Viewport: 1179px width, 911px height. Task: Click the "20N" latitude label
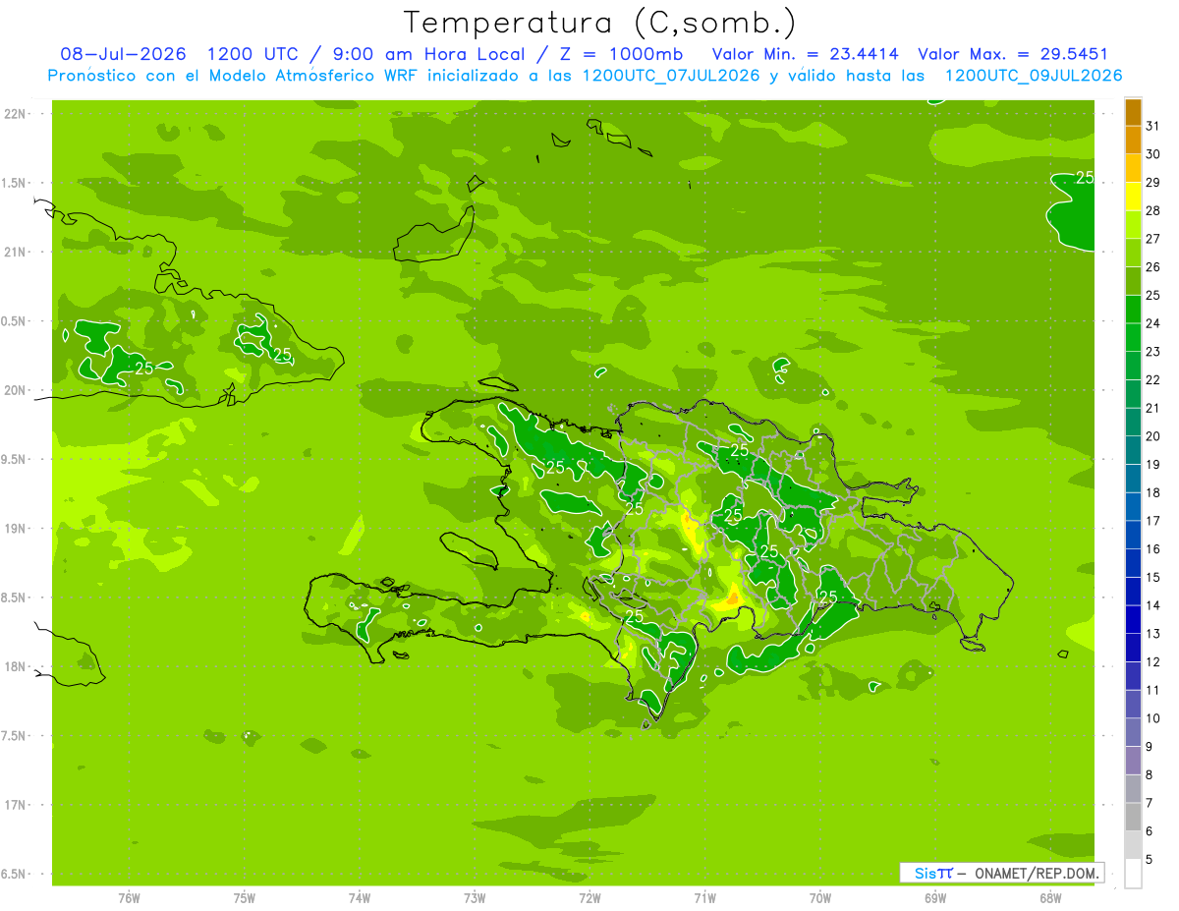tap(16, 390)
